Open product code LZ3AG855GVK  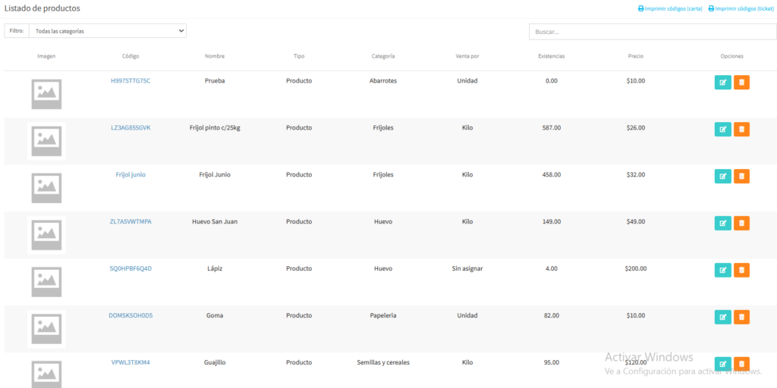pyautogui.click(x=131, y=127)
